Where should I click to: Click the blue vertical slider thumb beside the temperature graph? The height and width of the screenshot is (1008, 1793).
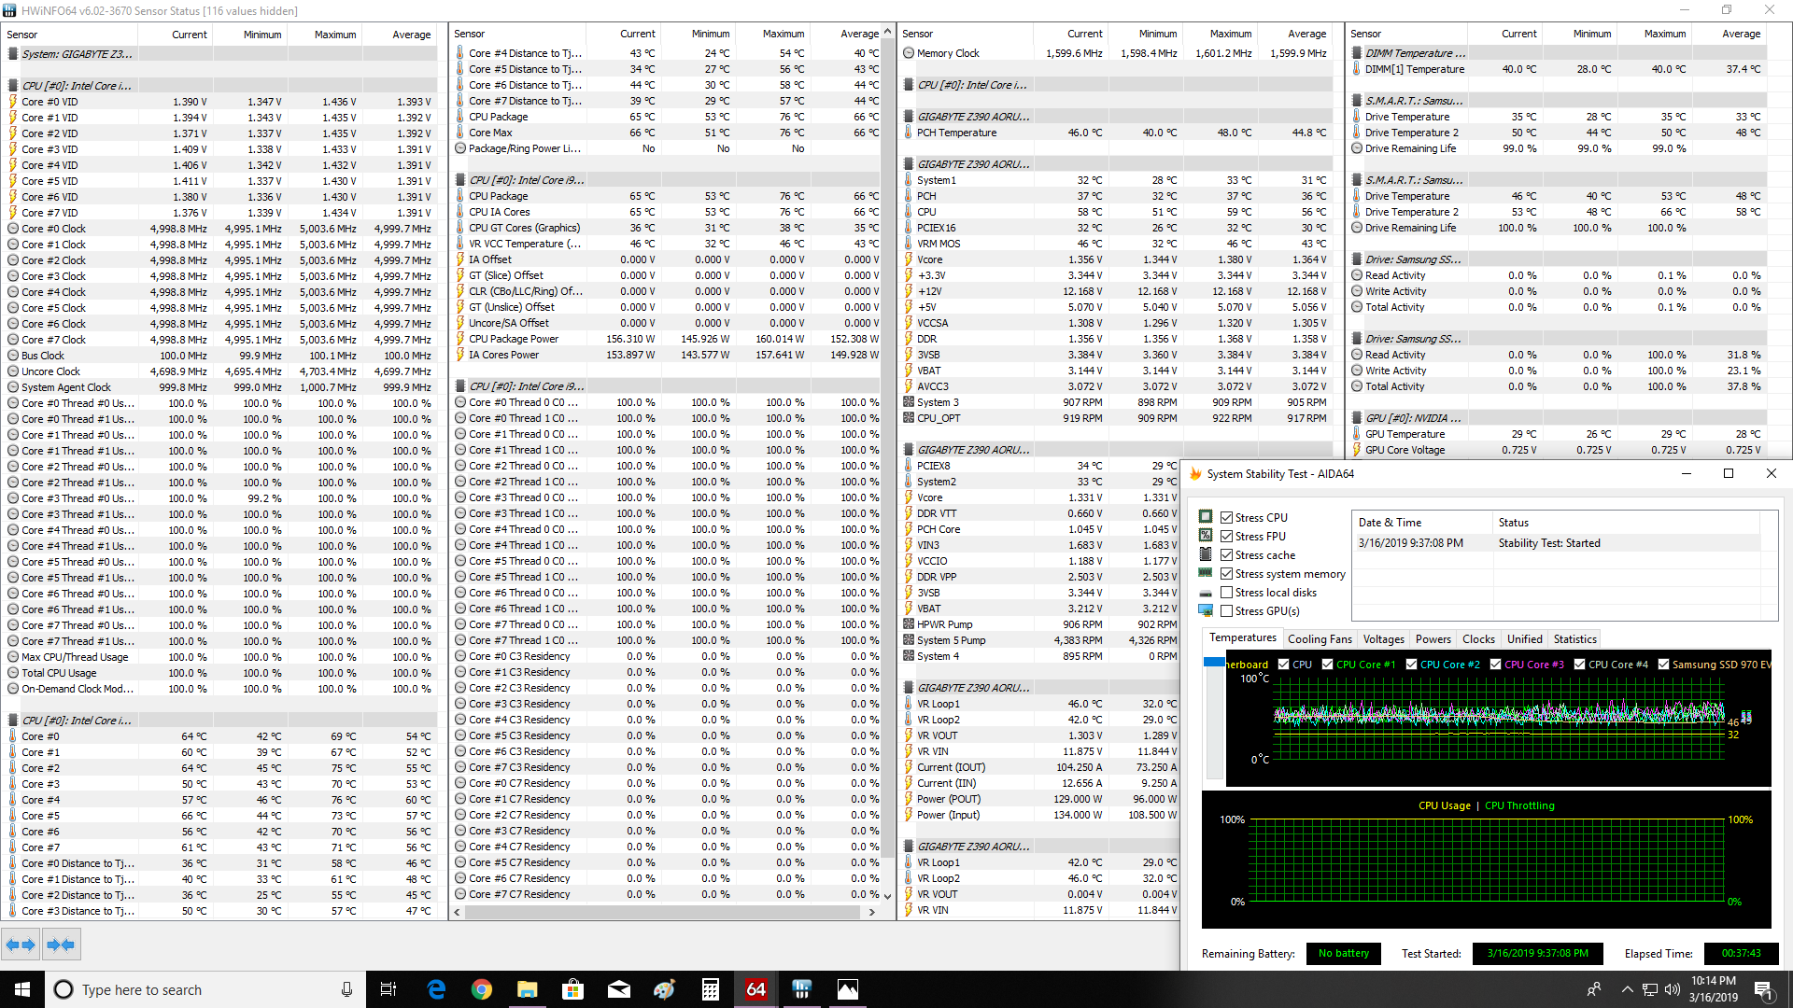pos(1214,662)
